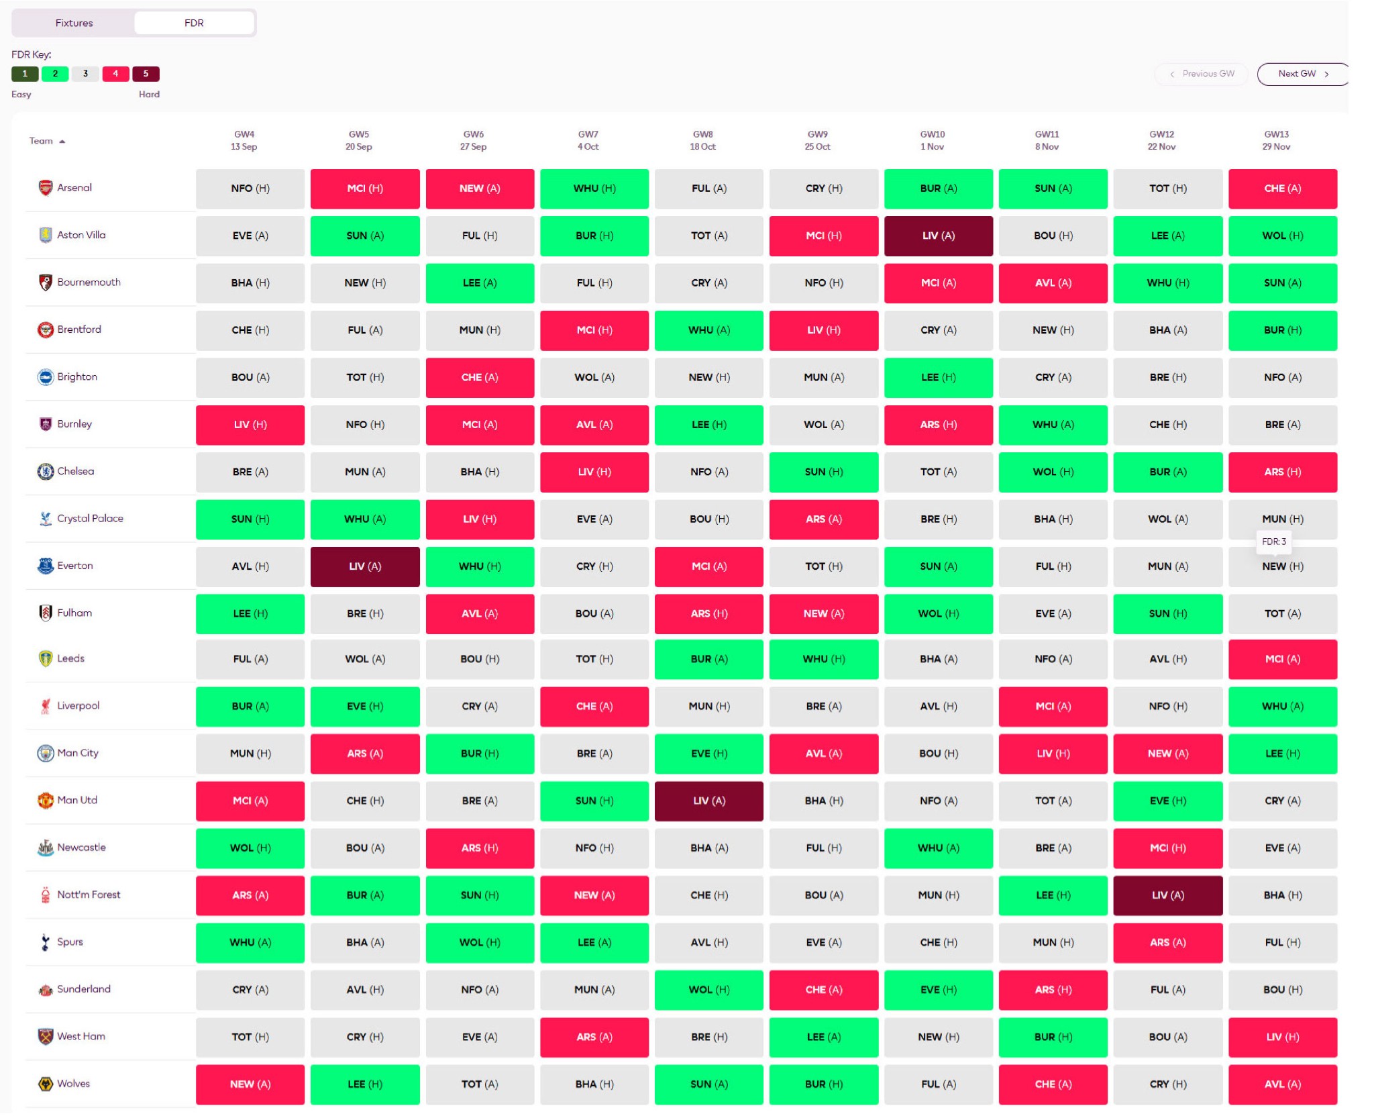
Task: Click Burnley's GW4 LIV (H) fixture
Action: 250,425
